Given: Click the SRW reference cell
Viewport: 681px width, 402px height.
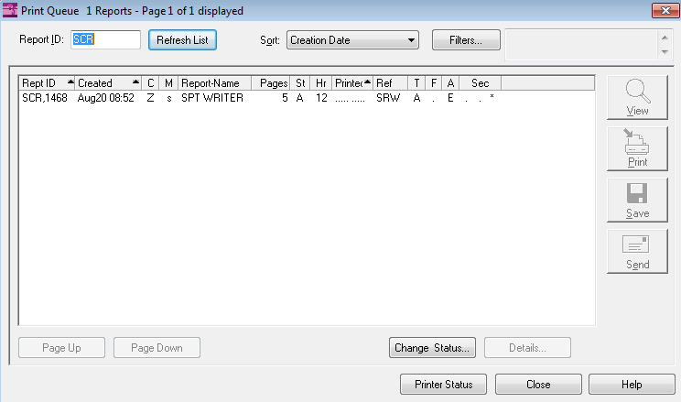Looking at the screenshot, I should point(388,98).
